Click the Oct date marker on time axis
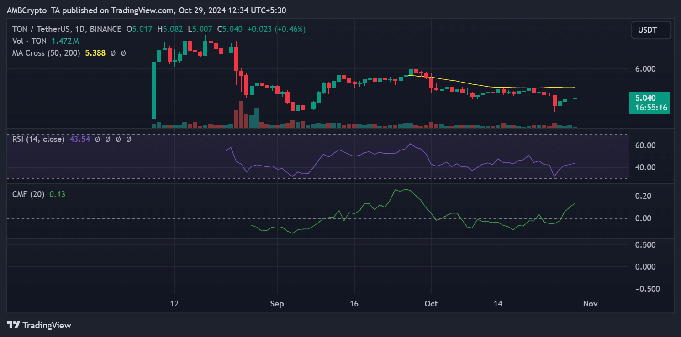The width and height of the screenshot is (681, 337). 431,304
